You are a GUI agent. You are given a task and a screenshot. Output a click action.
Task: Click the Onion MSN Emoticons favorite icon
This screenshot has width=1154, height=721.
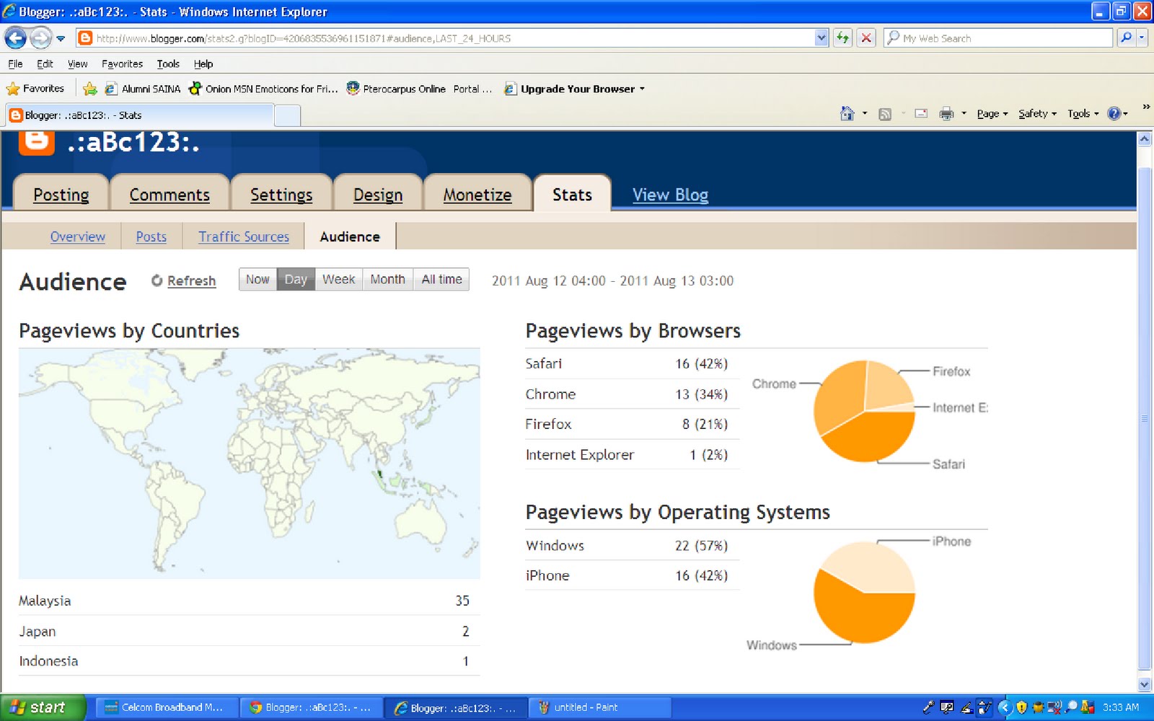(195, 89)
